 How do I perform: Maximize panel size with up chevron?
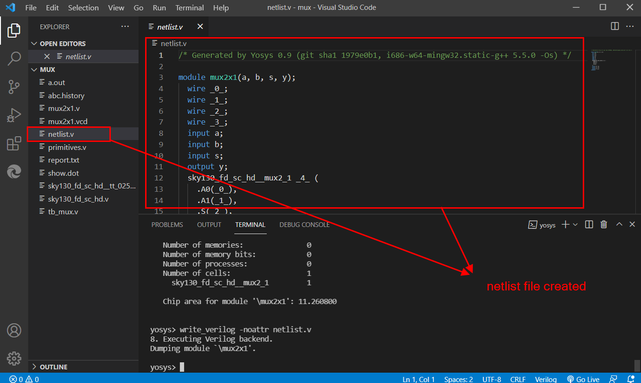619,225
